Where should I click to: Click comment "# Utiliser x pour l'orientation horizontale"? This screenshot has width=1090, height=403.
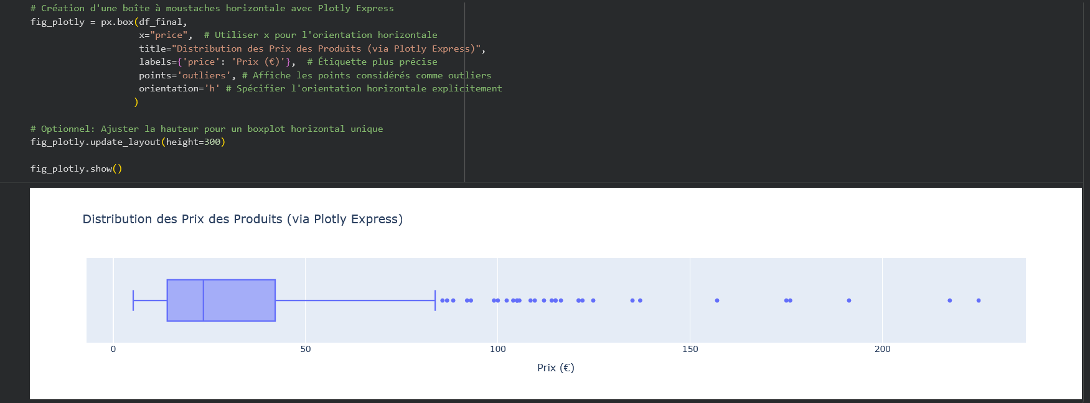coord(321,35)
